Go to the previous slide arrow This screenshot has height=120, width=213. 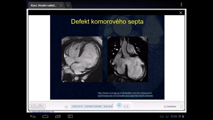click(x=125, y=106)
